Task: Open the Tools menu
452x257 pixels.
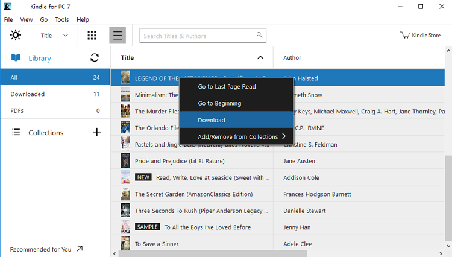Action: [62, 19]
